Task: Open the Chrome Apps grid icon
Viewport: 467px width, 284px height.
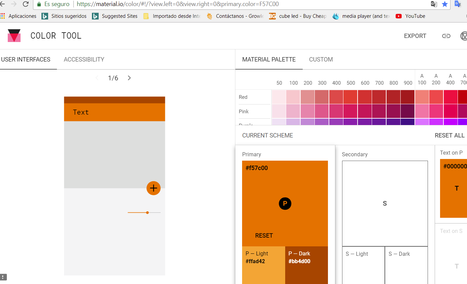Action: click(3, 16)
